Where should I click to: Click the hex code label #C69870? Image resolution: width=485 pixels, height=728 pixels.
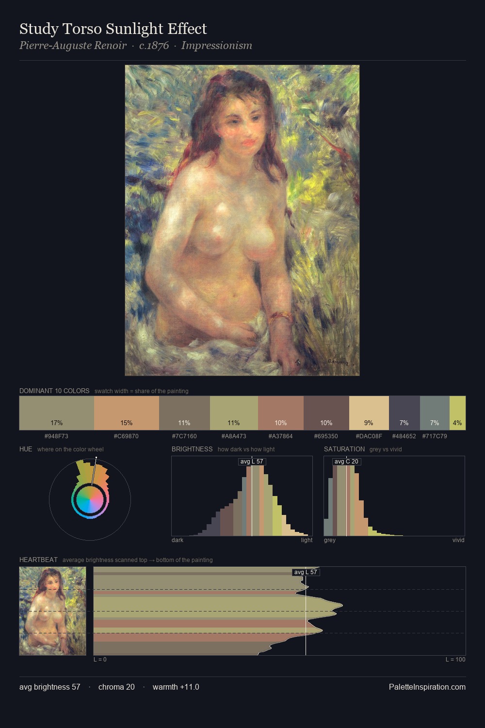pos(126,436)
